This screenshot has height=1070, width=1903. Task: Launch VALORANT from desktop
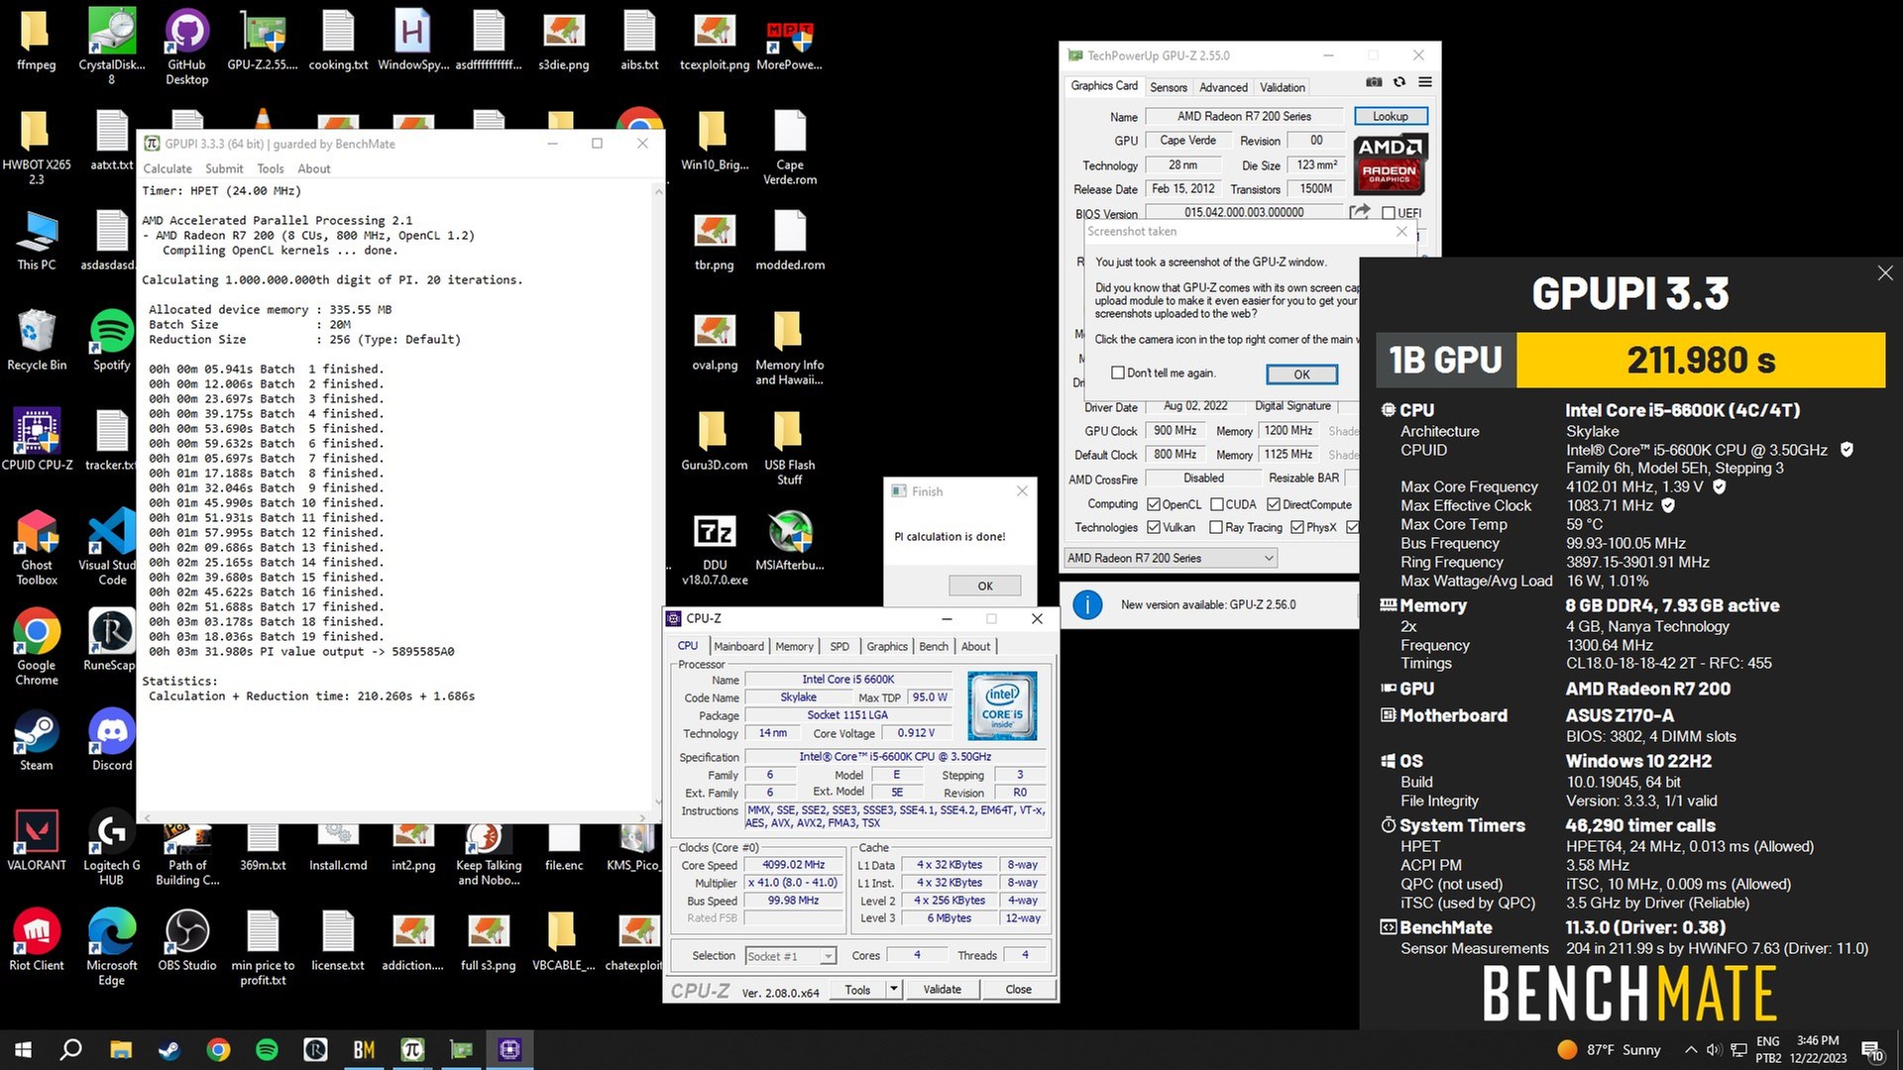pos(37,839)
